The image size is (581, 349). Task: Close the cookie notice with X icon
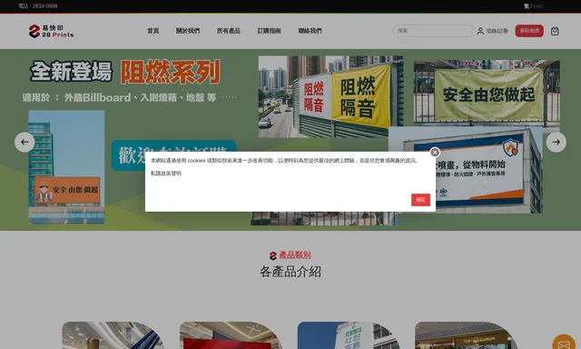(x=435, y=152)
